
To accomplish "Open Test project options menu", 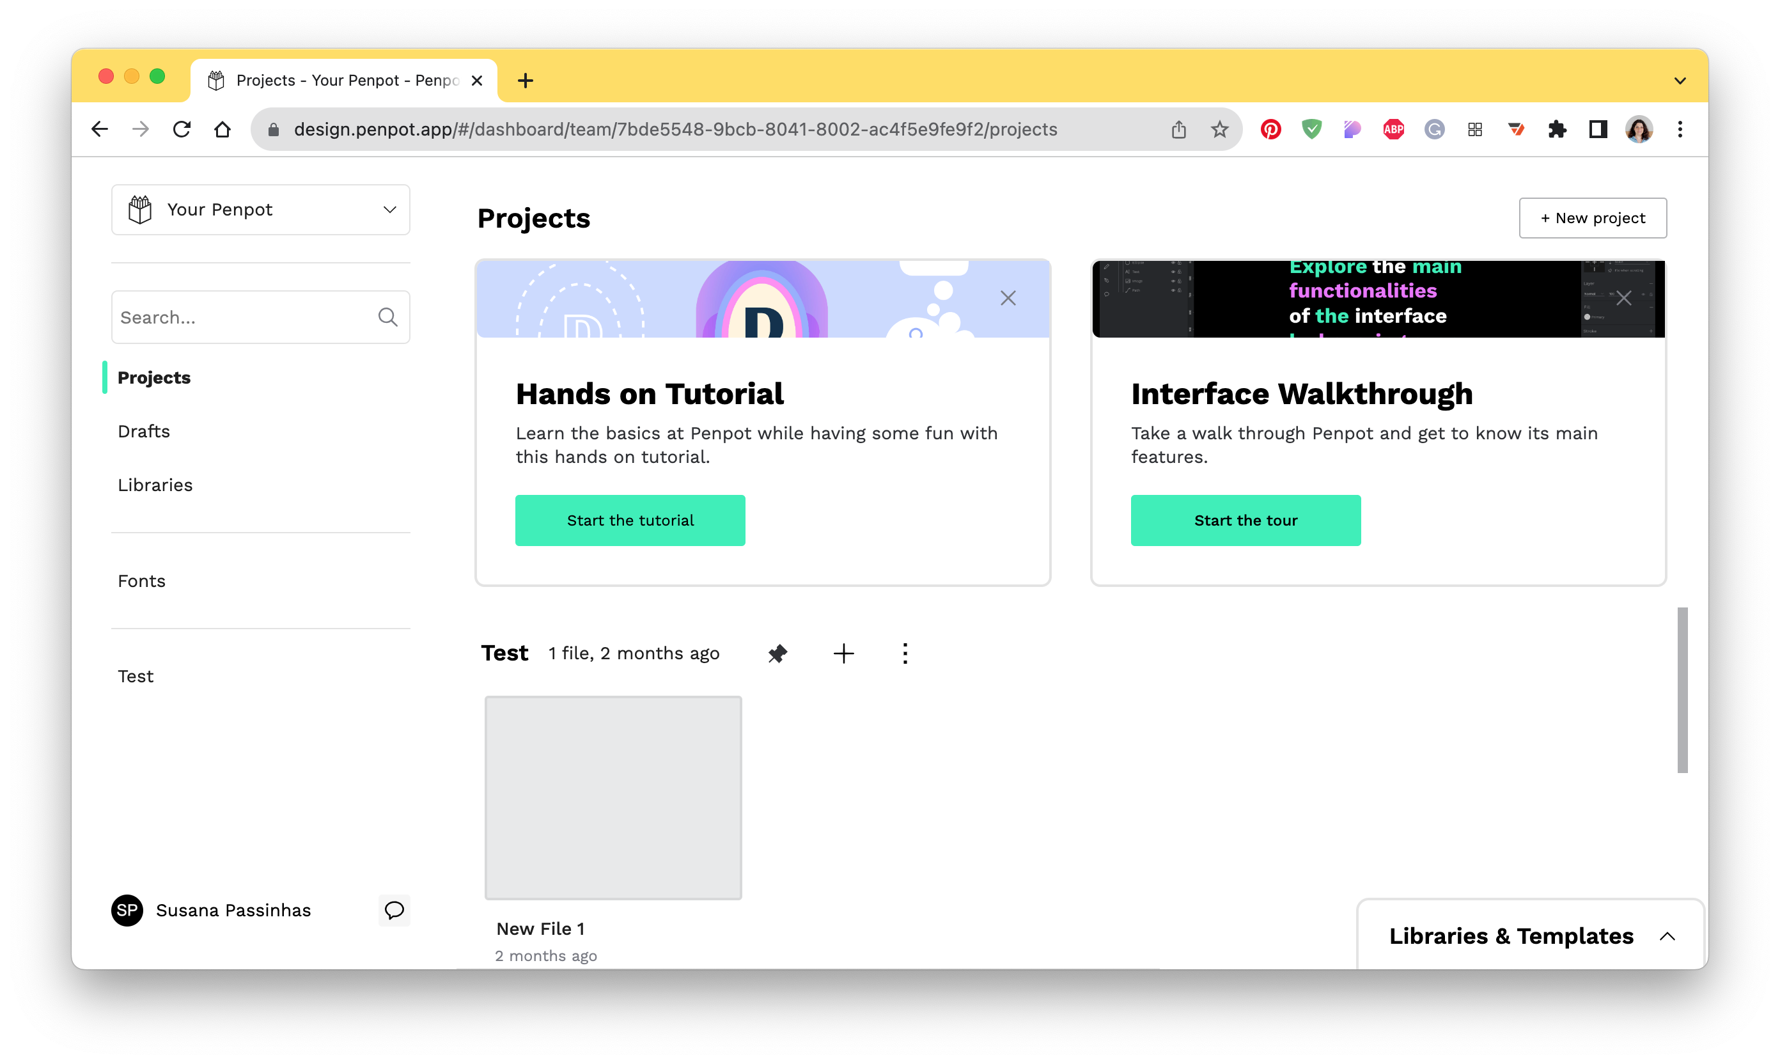I will (905, 653).
